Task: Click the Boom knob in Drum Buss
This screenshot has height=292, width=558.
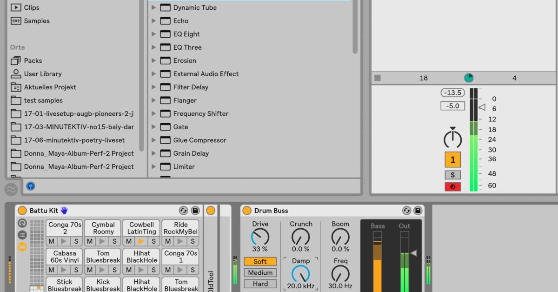Action: pos(340,237)
